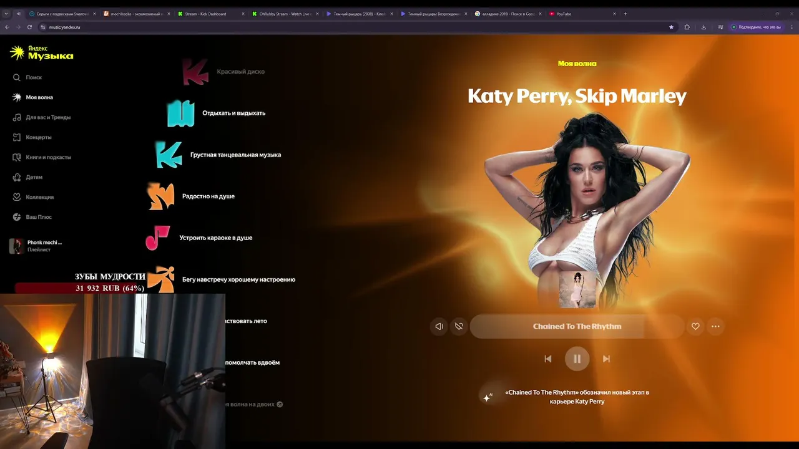
Task: Bookmark this page with the star icon
Action: pyautogui.click(x=671, y=27)
